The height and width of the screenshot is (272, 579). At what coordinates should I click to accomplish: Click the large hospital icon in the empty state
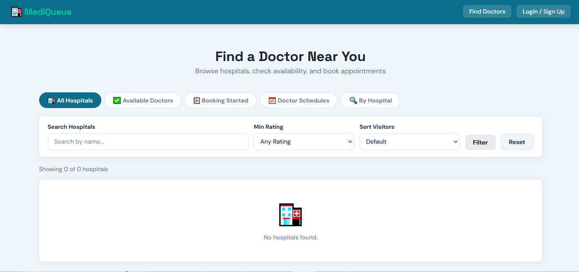pyautogui.click(x=290, y=215)
